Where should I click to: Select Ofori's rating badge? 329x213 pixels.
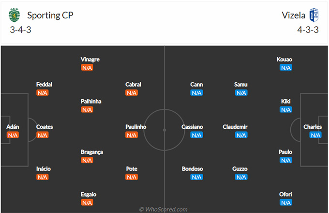(286, 203)
